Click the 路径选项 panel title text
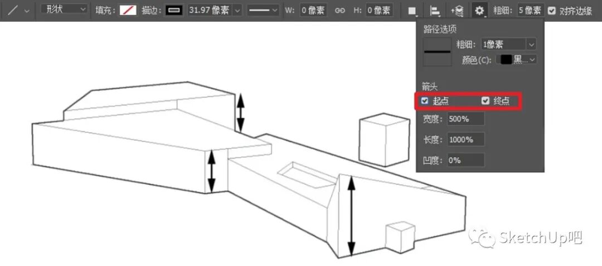The width and height of the screenshot is (602, 266). tap(440, 30)
